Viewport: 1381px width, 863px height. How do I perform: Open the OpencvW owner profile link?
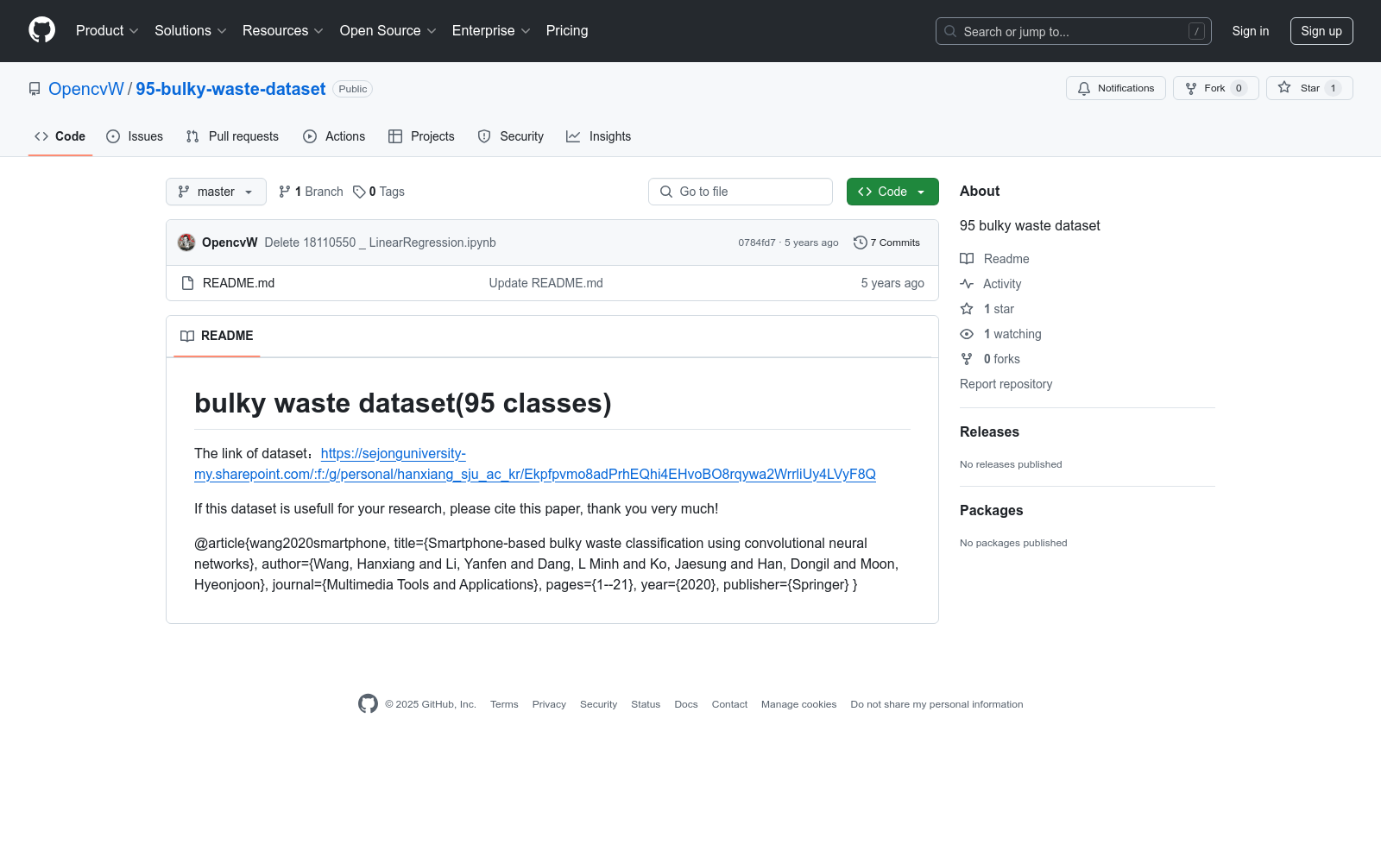[x=86, y=89]
